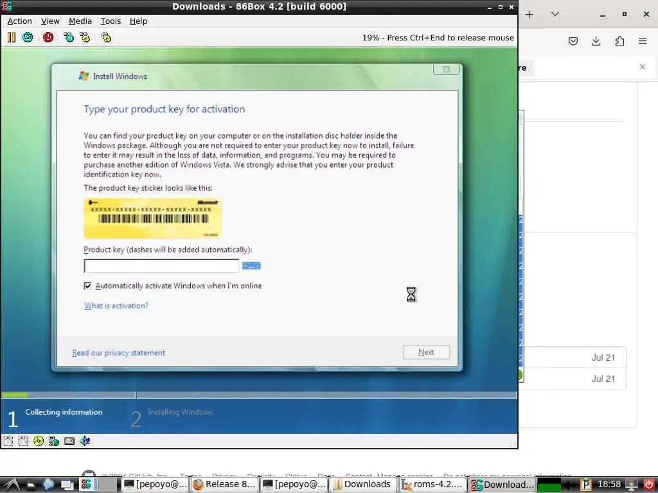The image size is (658, 493).
Task: Send Ctrl+Alt+Del via the cyan toolbar icon
Action: tap(68, 37)
